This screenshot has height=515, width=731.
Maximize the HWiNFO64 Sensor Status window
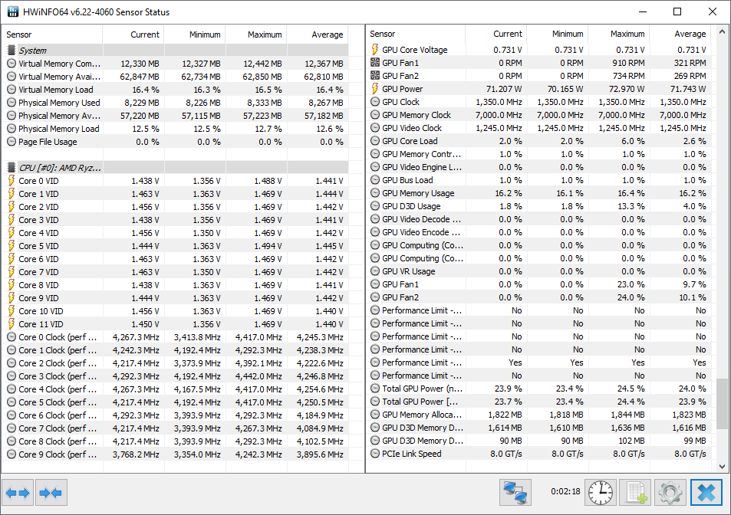pyautogui.click(x=677, y=11)
